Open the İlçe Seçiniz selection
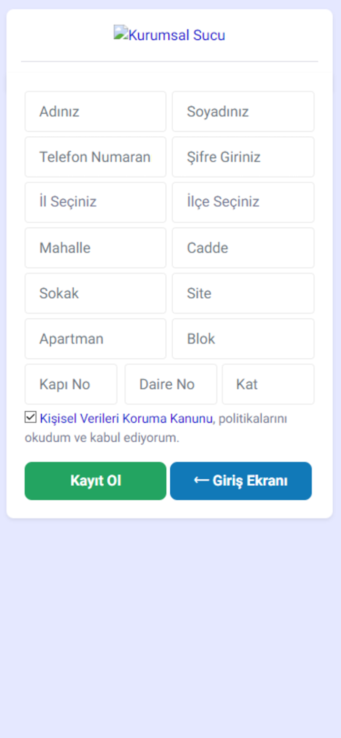Image resolution: width=341 pixels, height=738 pixels. (x=243, y=202)
